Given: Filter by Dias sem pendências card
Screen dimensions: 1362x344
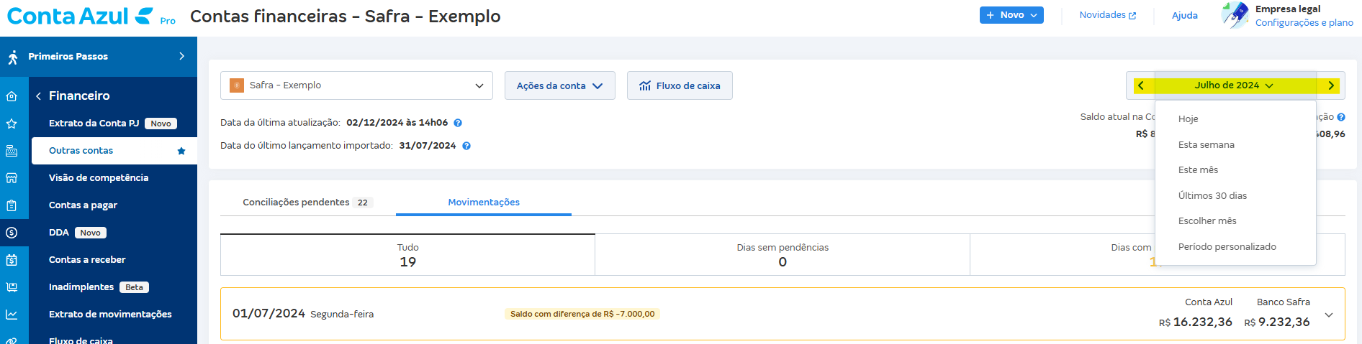Looking at the screenshot, I should (782, 254).
